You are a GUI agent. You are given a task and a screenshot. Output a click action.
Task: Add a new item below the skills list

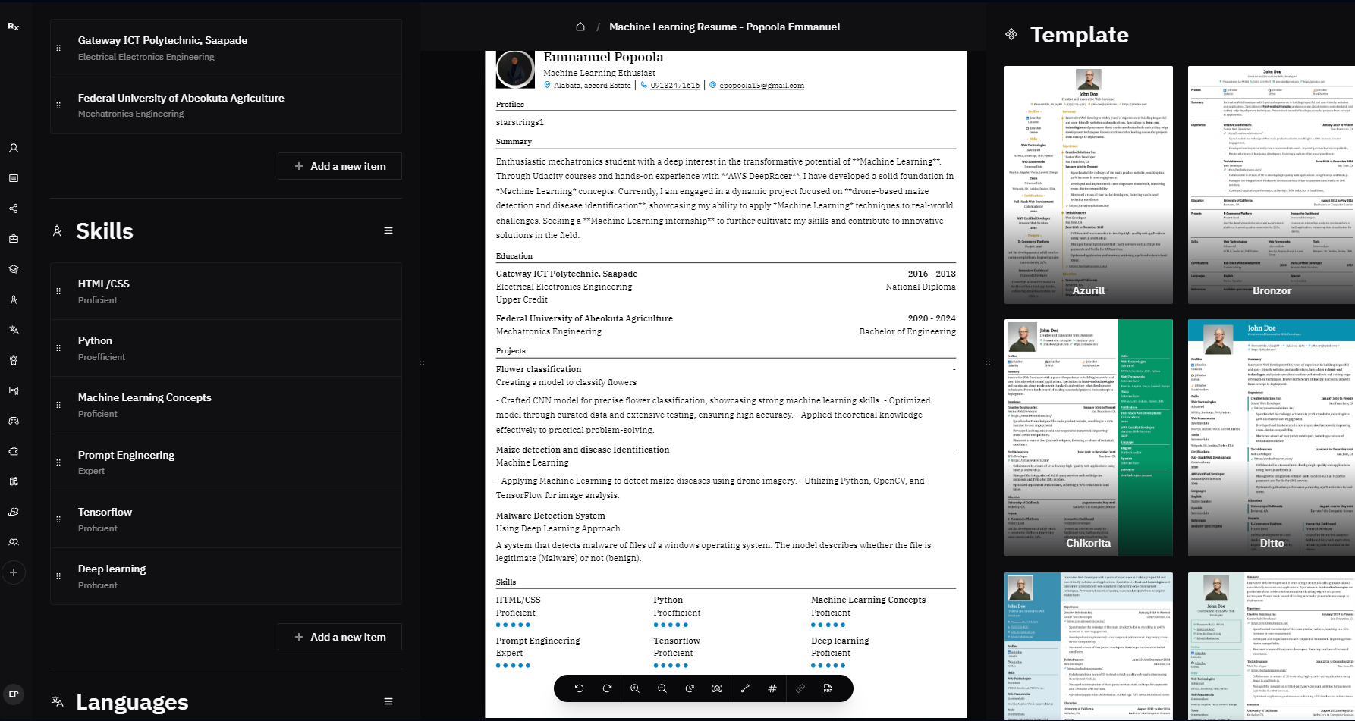pyautogui.click(x=339, y=637)
